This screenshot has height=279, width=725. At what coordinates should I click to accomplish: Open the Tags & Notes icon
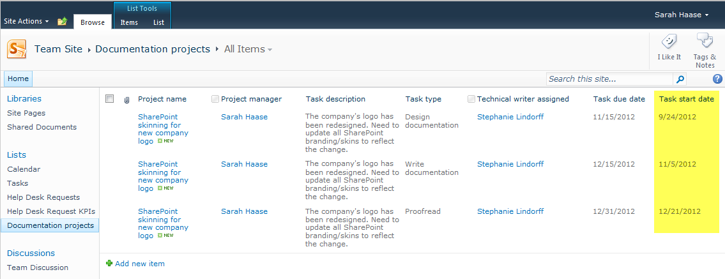[x=705, y=42]
